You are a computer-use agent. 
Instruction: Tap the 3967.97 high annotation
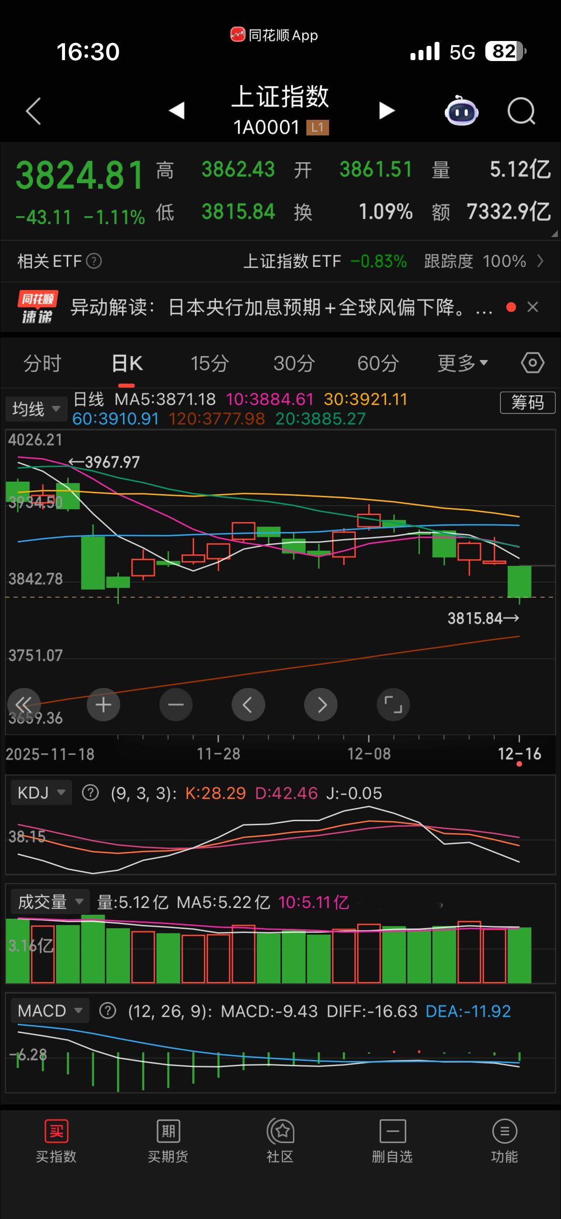point(104,462)
